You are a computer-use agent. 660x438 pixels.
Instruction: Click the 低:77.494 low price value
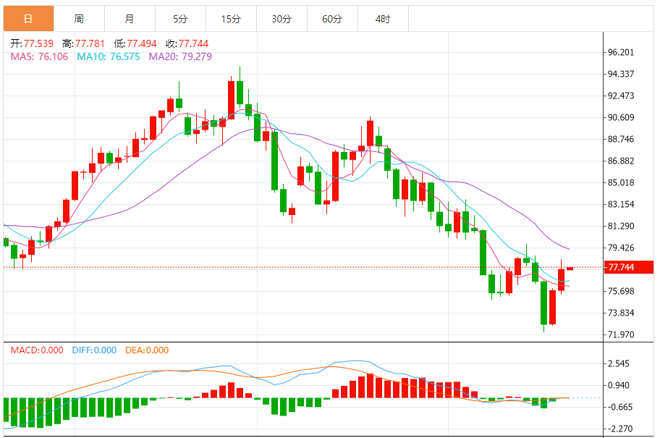click(135, 43)
